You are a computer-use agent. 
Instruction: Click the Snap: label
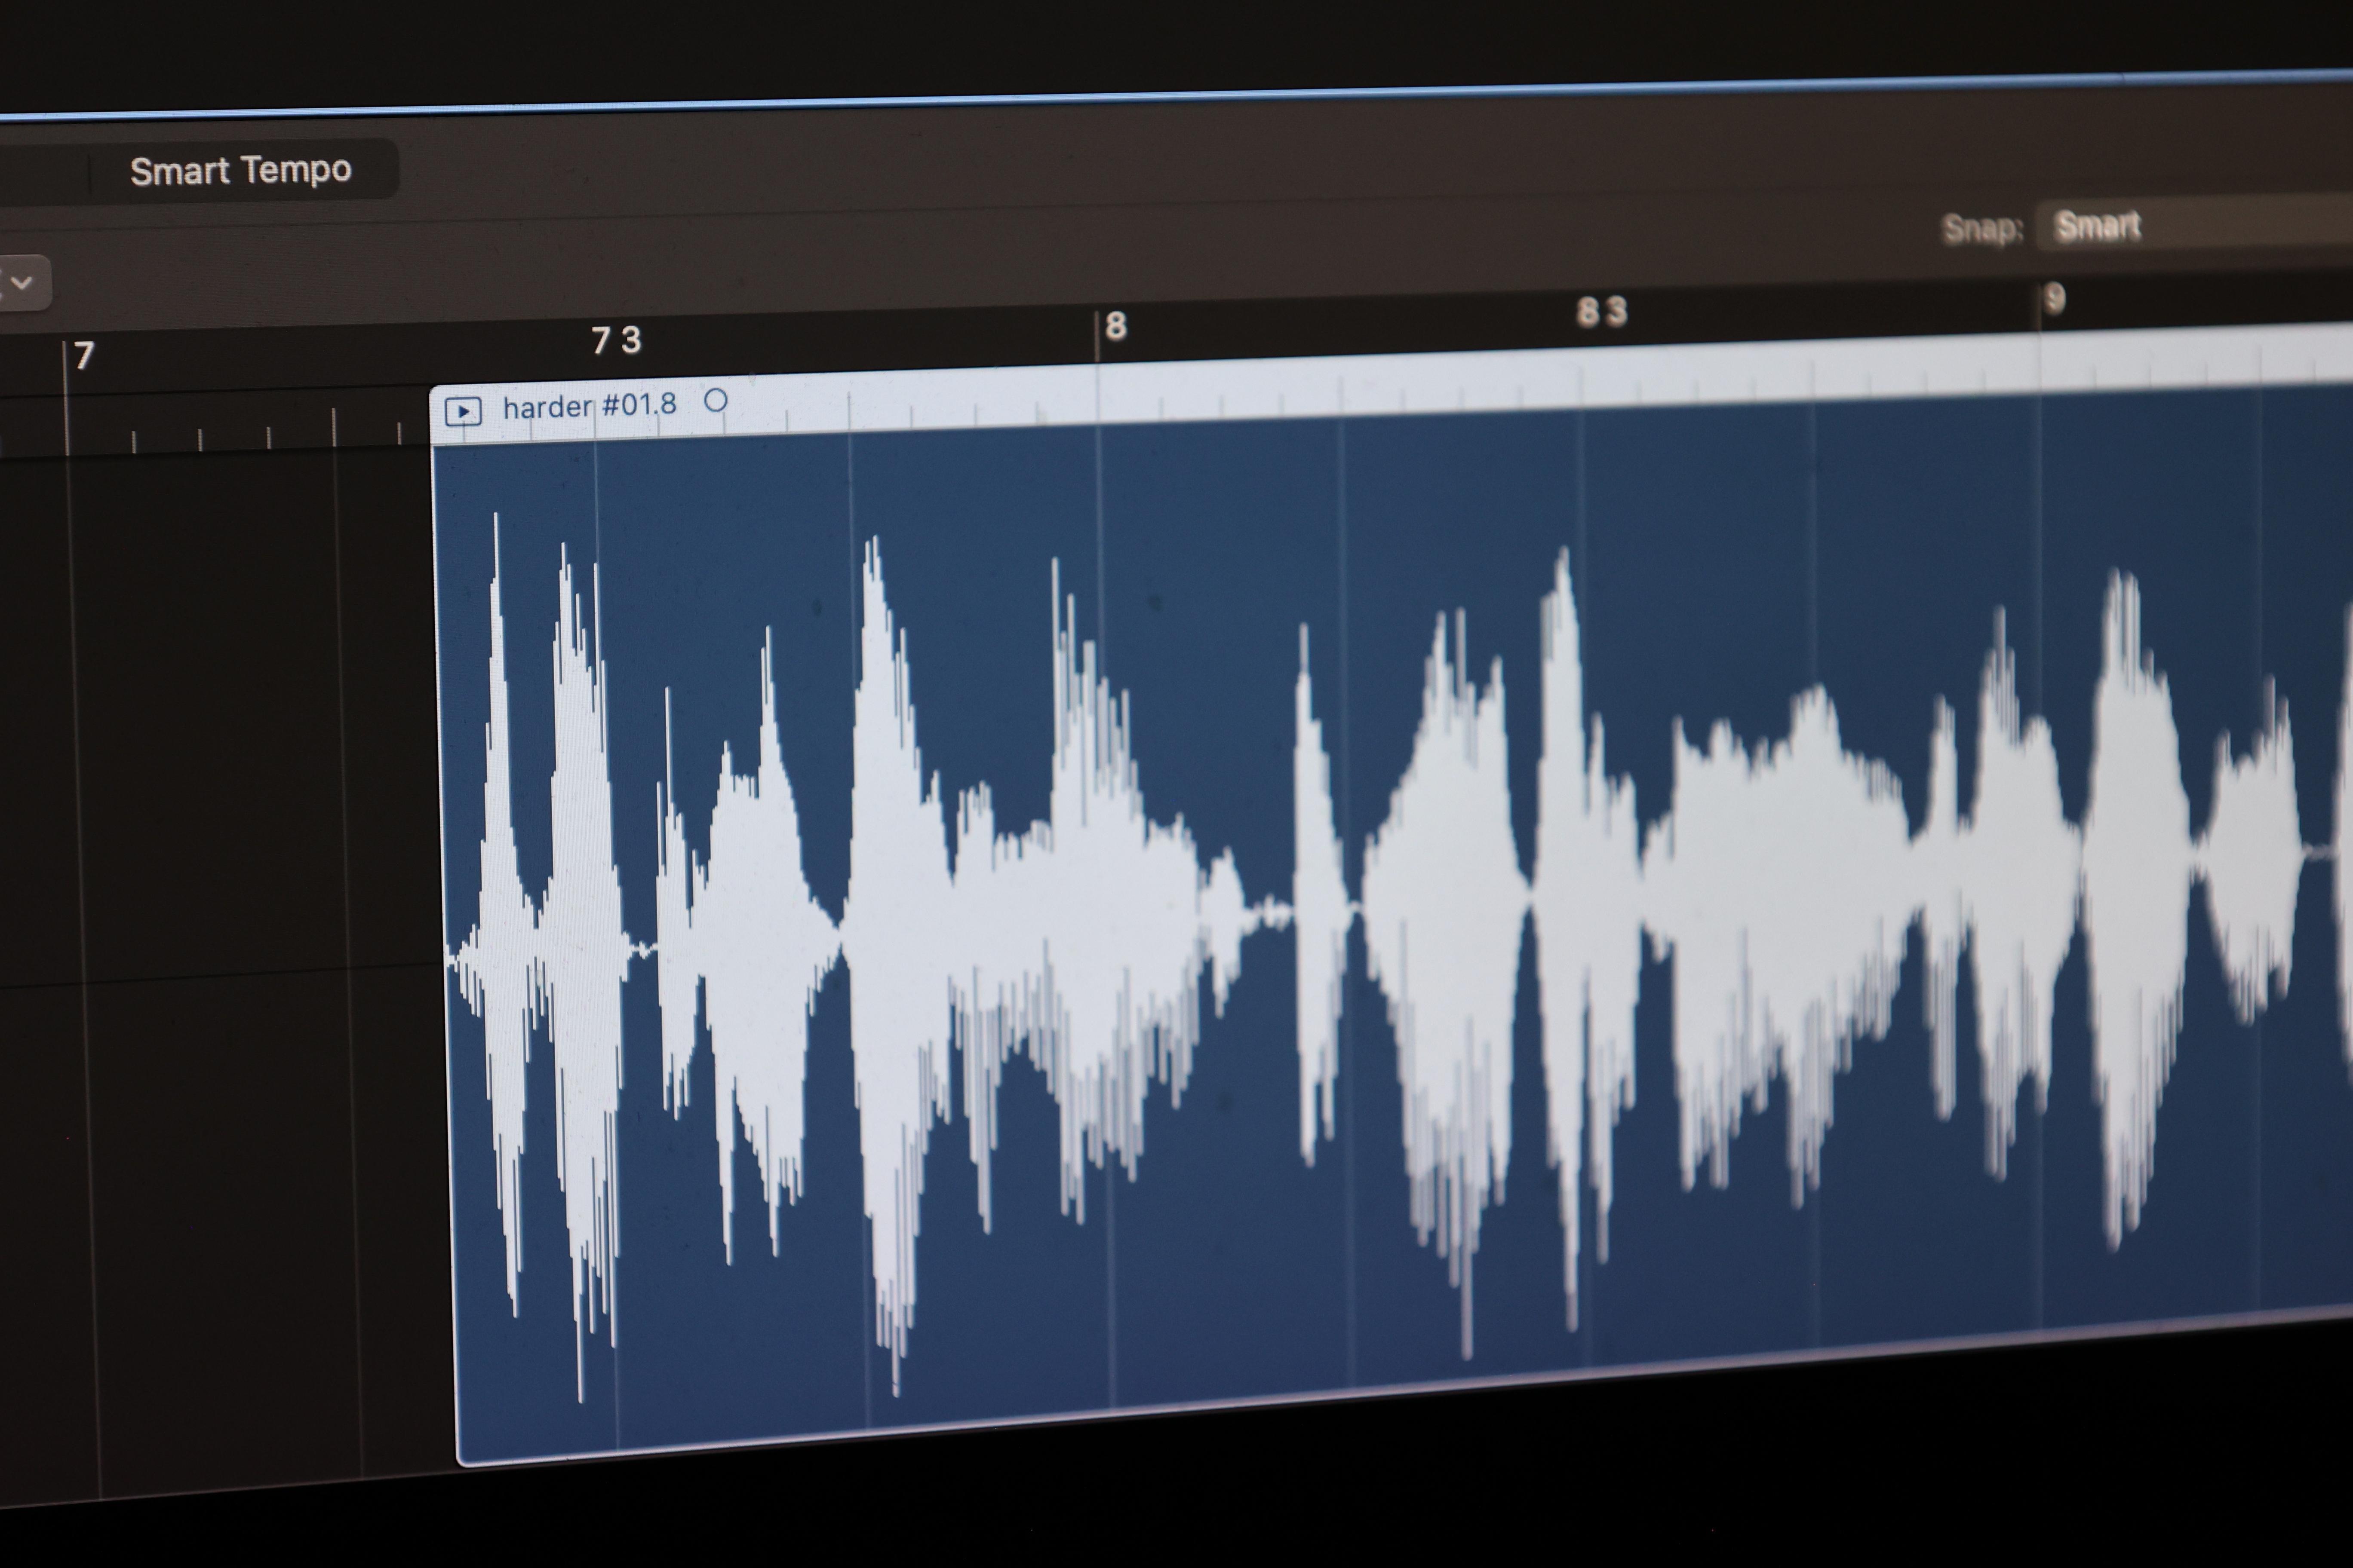click(1982, 229)
